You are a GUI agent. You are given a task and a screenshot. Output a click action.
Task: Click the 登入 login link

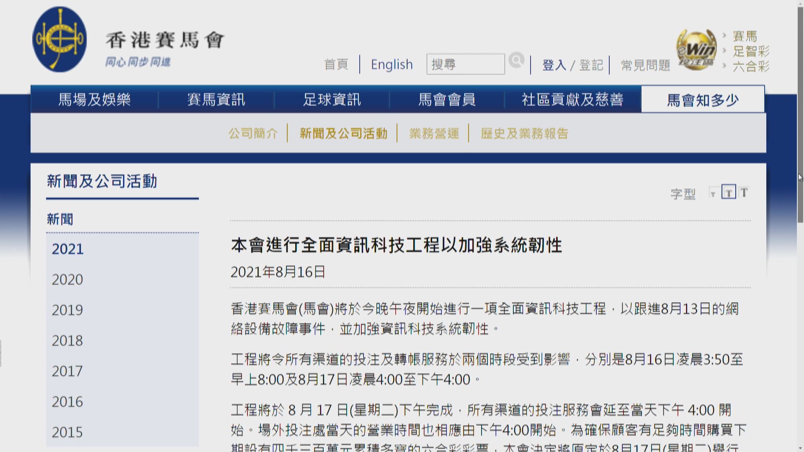[554, 65]
